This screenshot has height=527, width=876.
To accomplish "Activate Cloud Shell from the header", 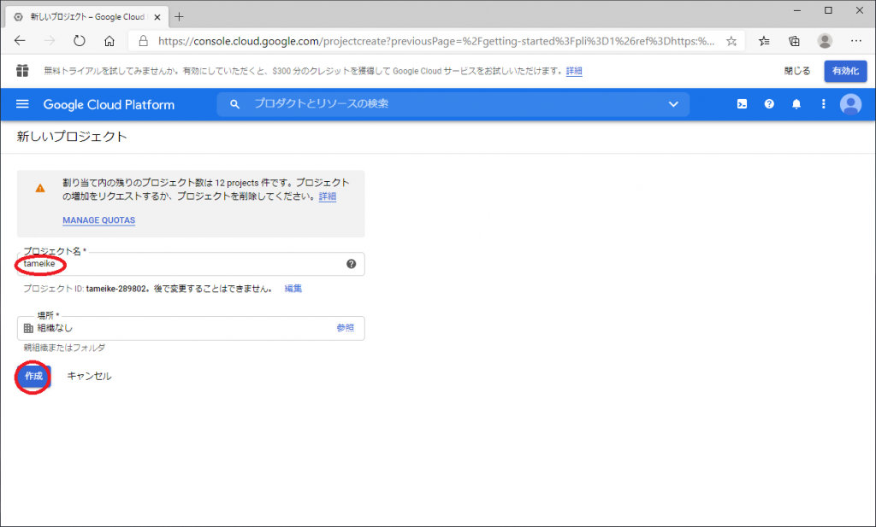I will point(743,104).
